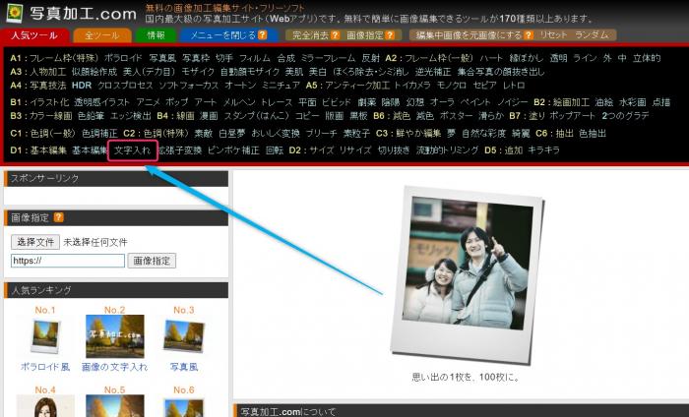Select the フィルム tool link

point(255,58)
